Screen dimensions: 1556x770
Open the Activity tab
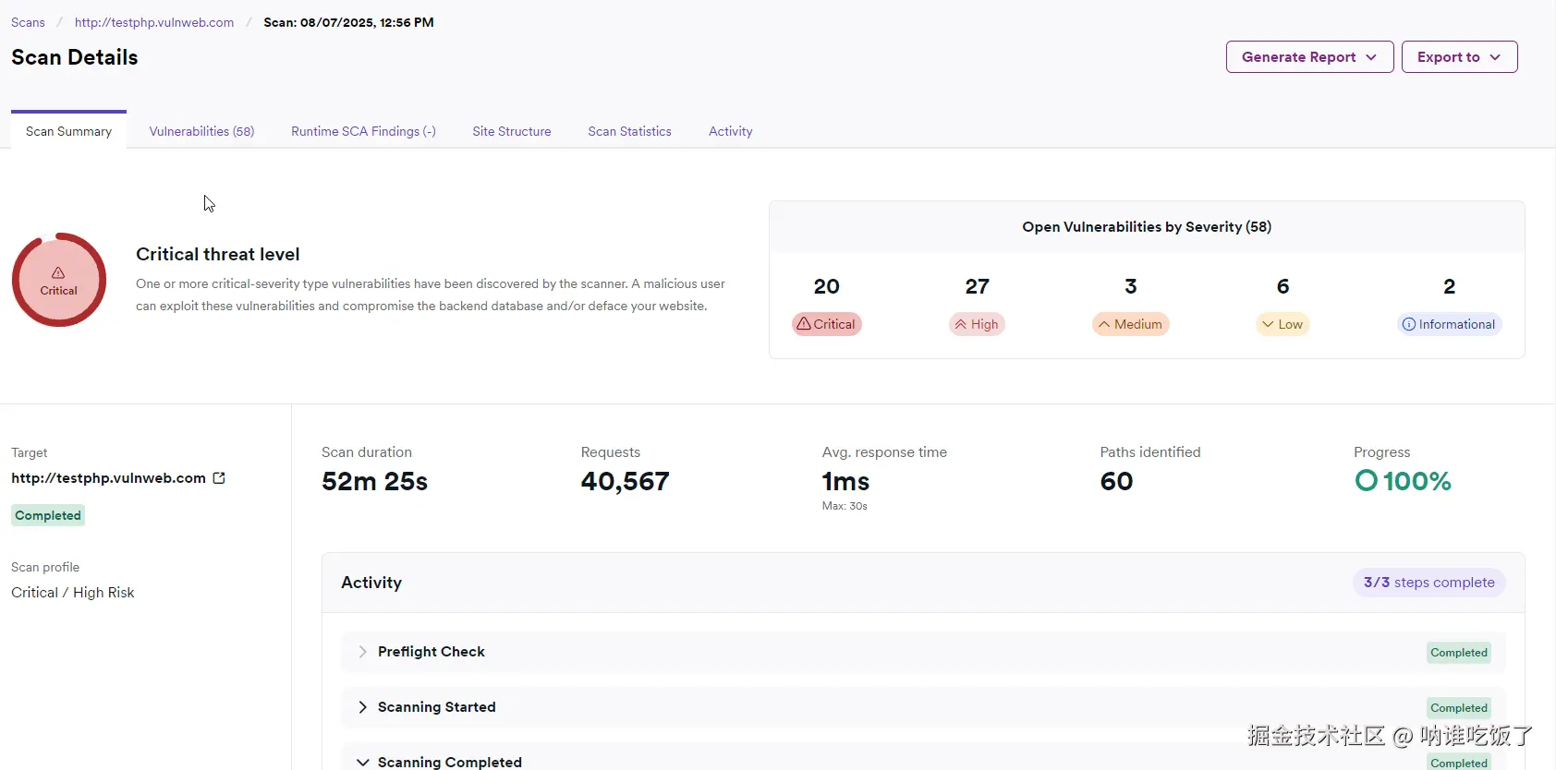pyautogui.click(x=730, y=131)
